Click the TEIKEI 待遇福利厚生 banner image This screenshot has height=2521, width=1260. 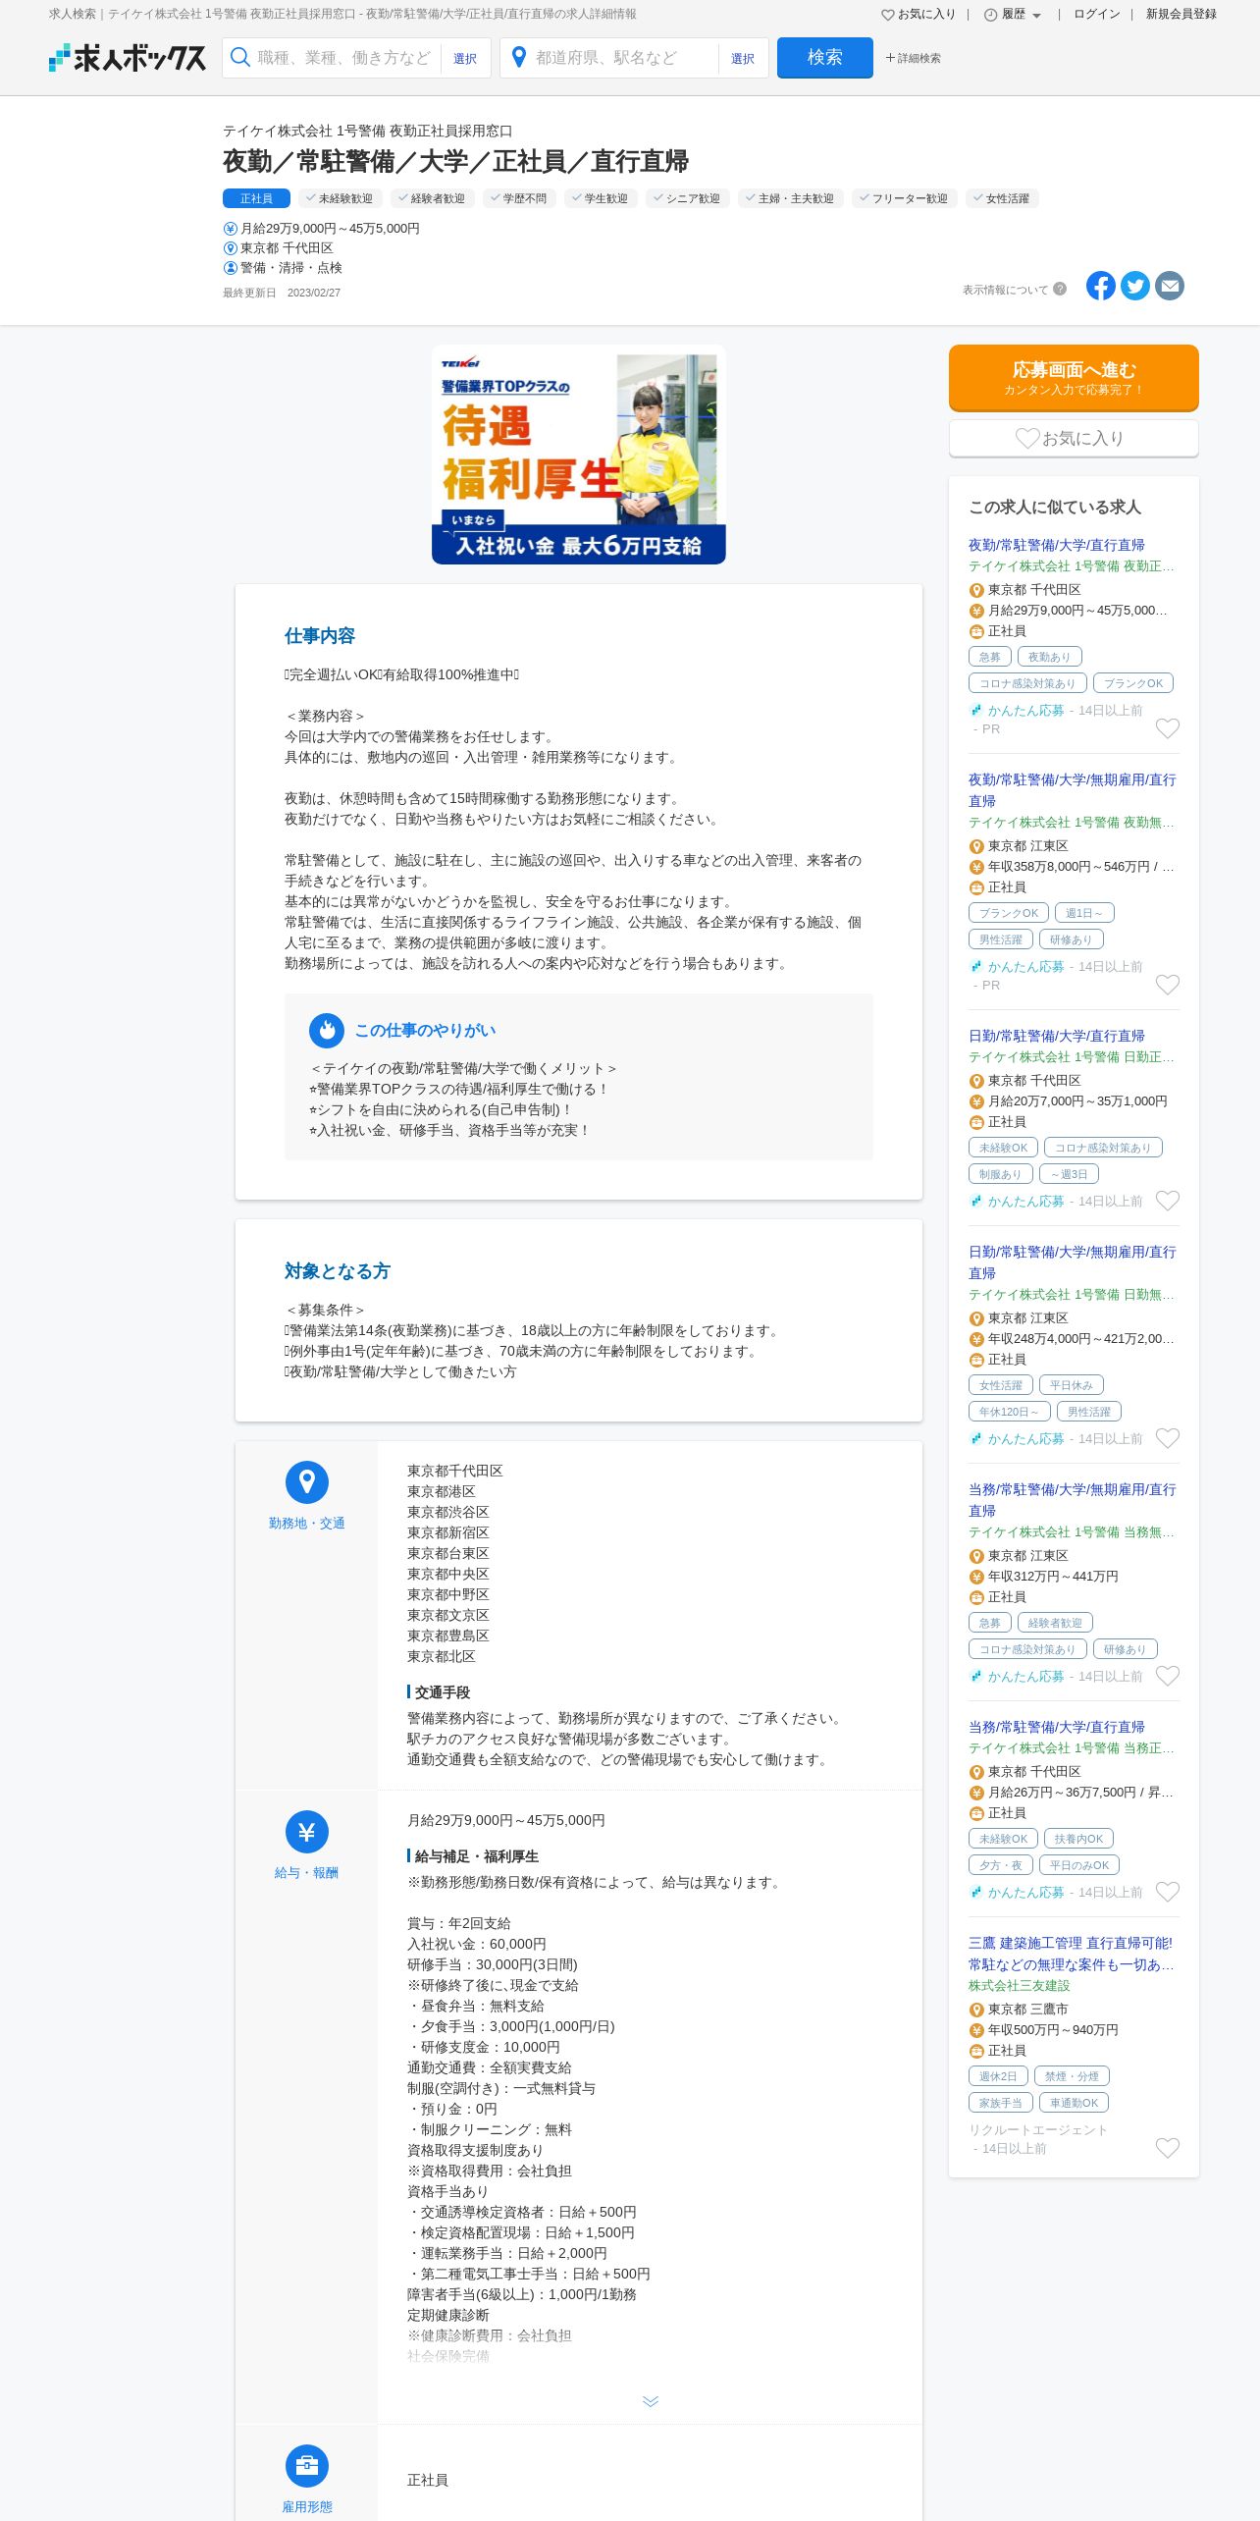579,455
